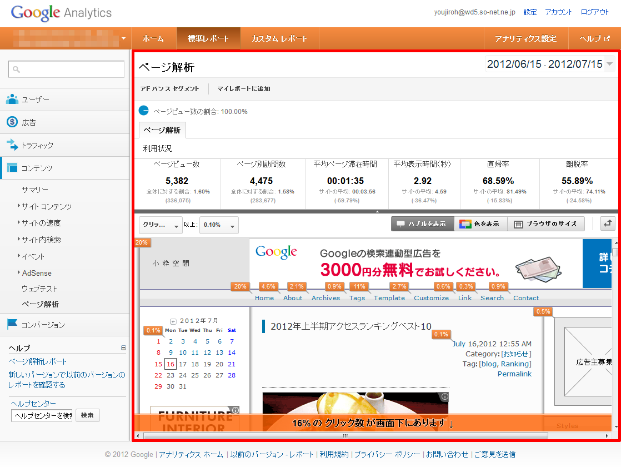Viewport: 621px width, 467px height.
Task: Open the アナリティクス設定 tab
Action: 526,38
